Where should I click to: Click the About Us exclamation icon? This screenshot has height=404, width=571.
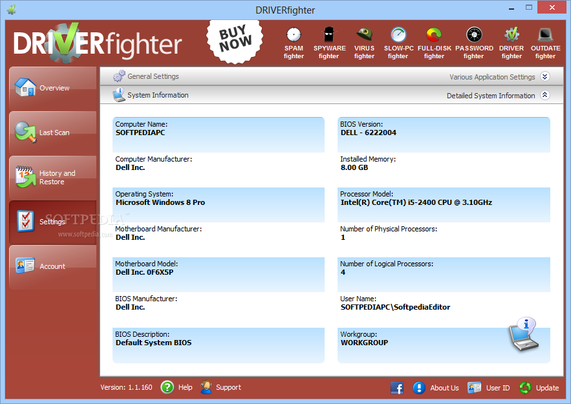point(419,388)
